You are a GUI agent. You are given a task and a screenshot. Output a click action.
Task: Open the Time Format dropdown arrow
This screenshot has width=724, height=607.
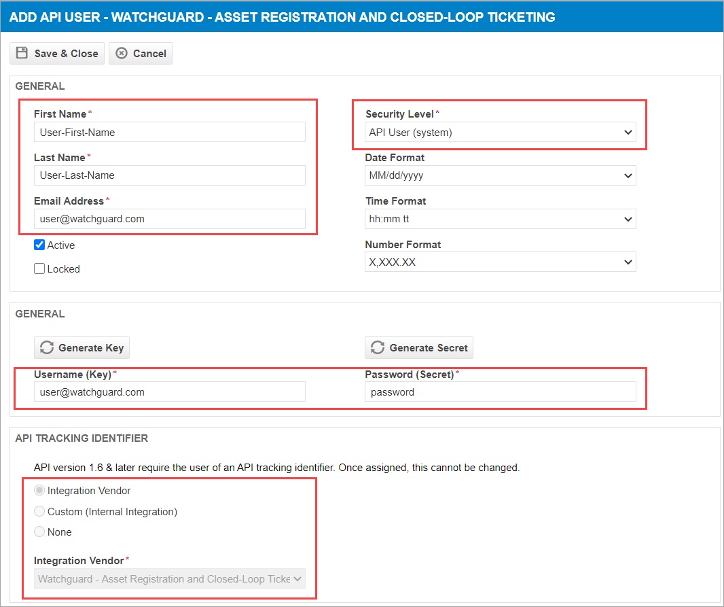click(x=628, y=219)
